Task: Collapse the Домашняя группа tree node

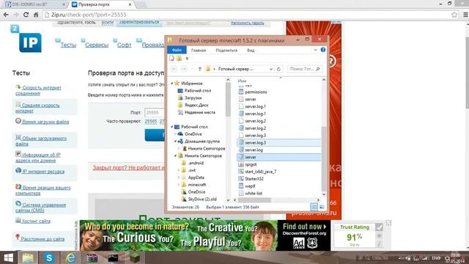Action: click(x=175, y=141)
